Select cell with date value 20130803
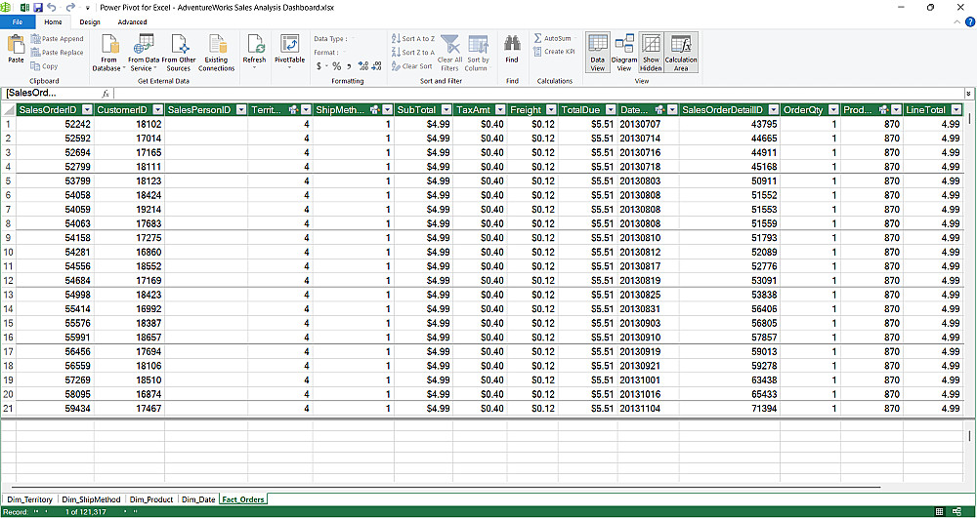Viewport: 977px width, 518px height. [648, 180]
